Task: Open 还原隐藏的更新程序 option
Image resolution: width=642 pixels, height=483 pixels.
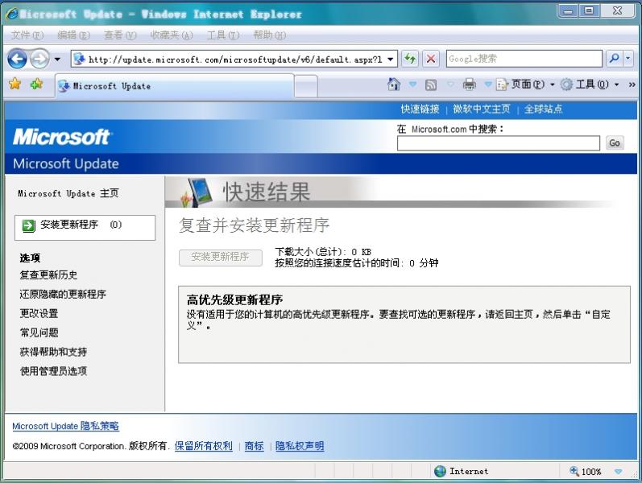Action: point(63,295)
